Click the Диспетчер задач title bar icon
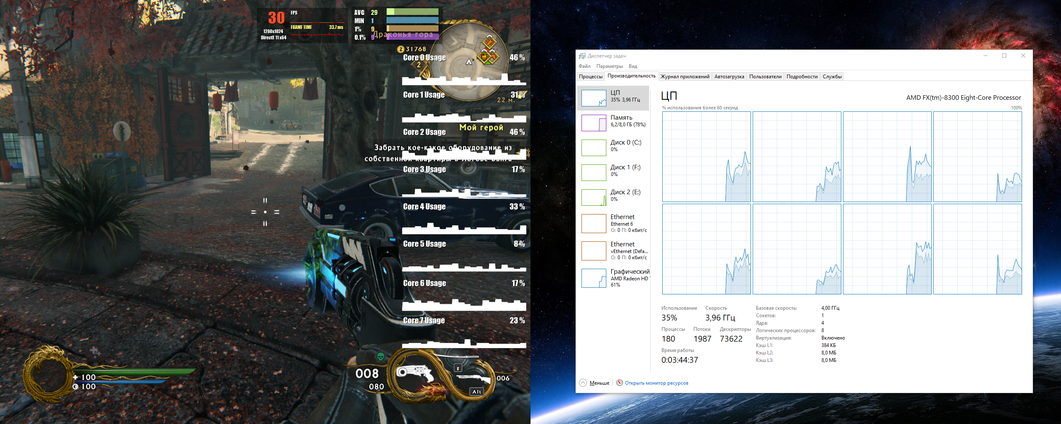Viewport: 1061px width, 424px height. coord(582,56)
